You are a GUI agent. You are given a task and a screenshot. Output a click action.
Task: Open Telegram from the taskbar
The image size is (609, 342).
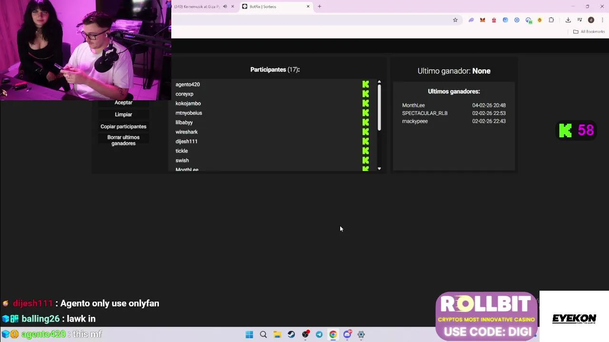[x=319, y=334]
